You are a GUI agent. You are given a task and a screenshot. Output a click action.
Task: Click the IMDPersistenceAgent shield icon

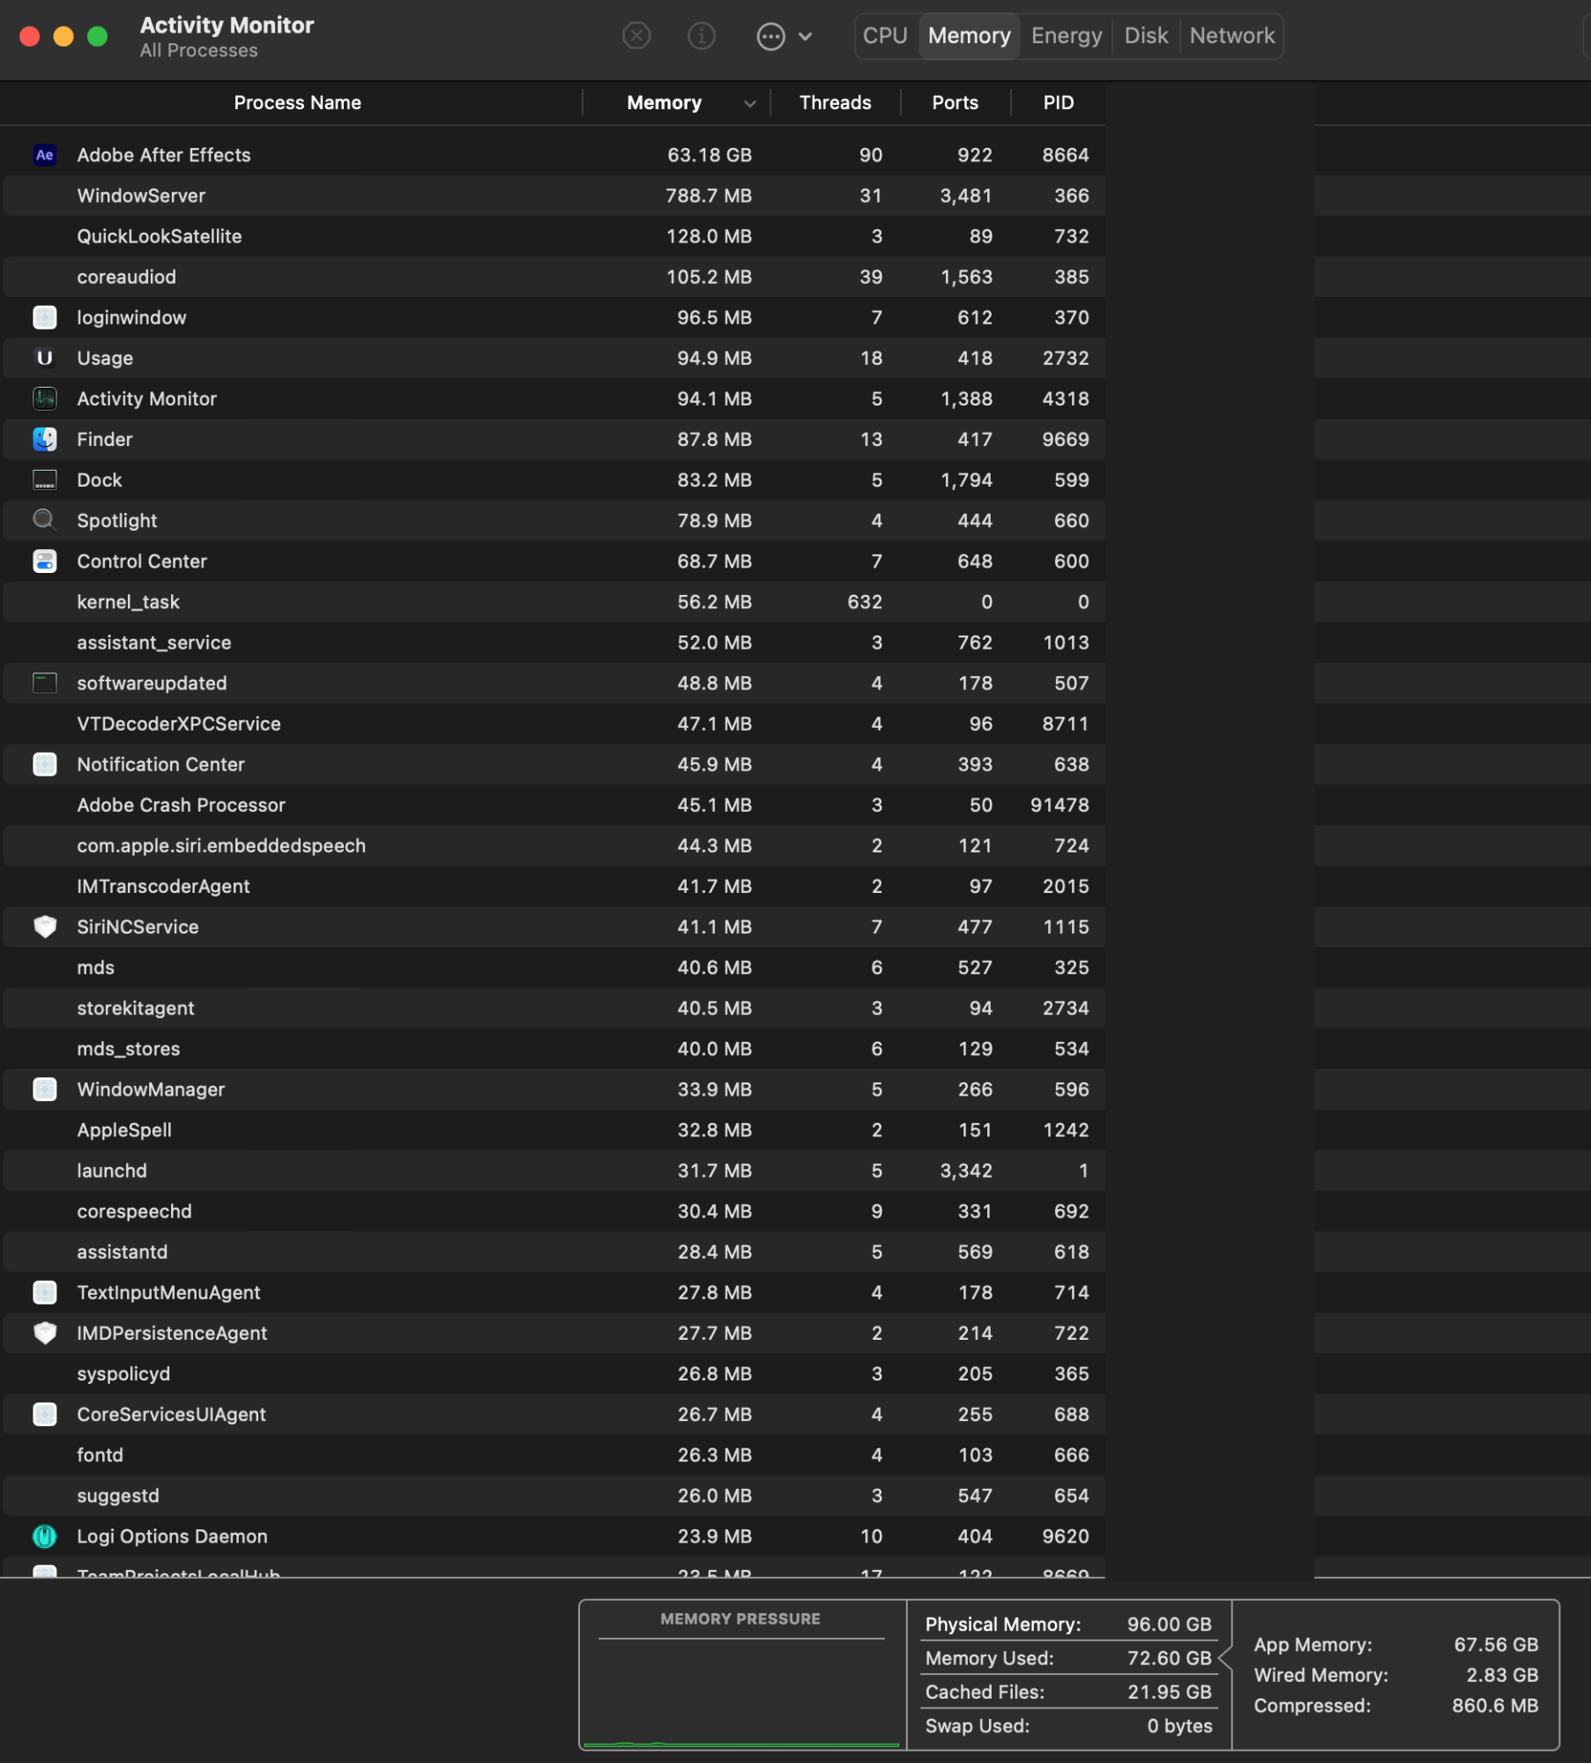45,1333
